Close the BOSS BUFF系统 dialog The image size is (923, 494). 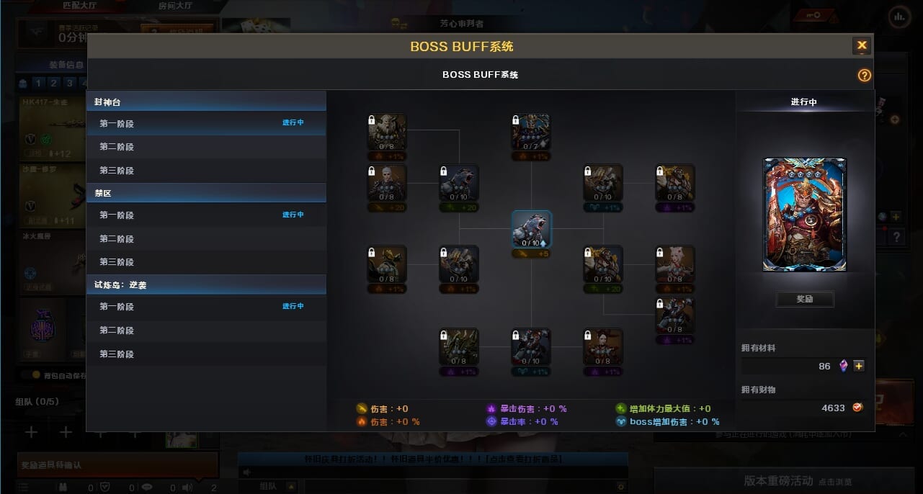click(862, 46)
